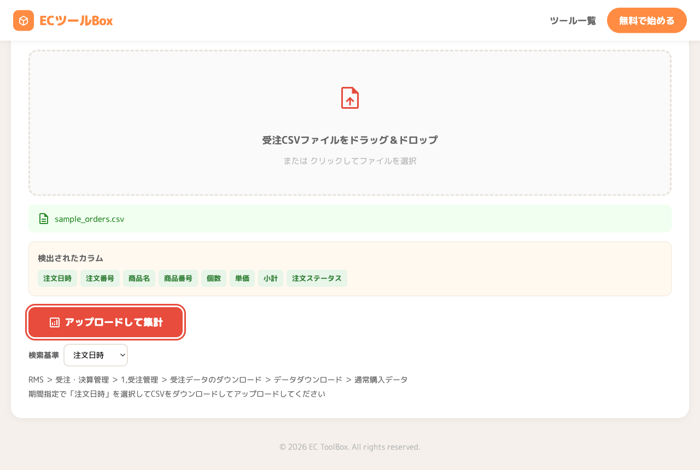The width and height of the screenshot is (700, 470).
Task: Click the 期間指定で「注文日時」 instruction line
Action: pos(177,393)
